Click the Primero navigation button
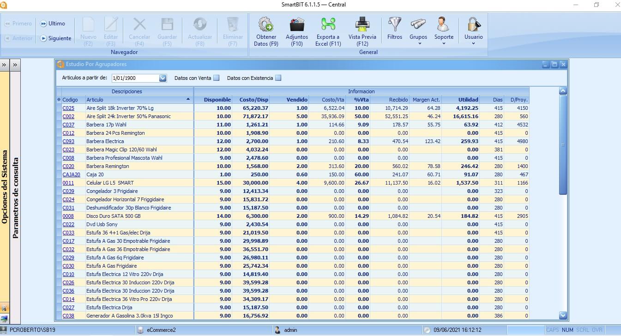 click(x=18, y=24)
